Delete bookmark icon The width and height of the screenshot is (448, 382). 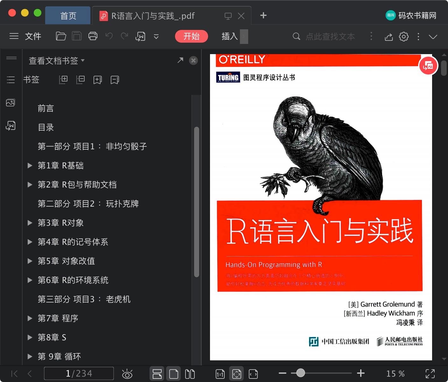115,80
